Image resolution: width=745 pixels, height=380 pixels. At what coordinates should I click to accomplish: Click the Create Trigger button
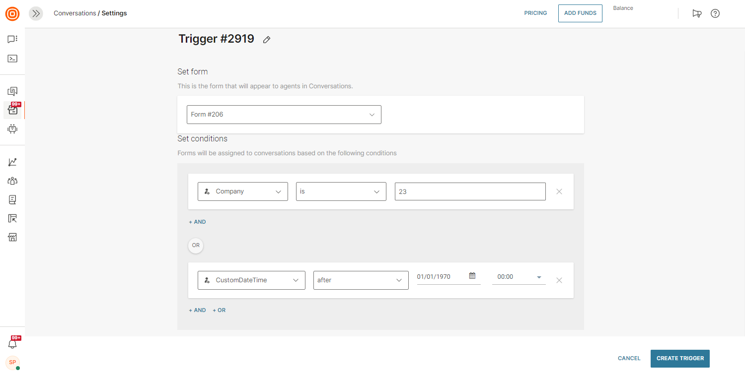[680, 358]
